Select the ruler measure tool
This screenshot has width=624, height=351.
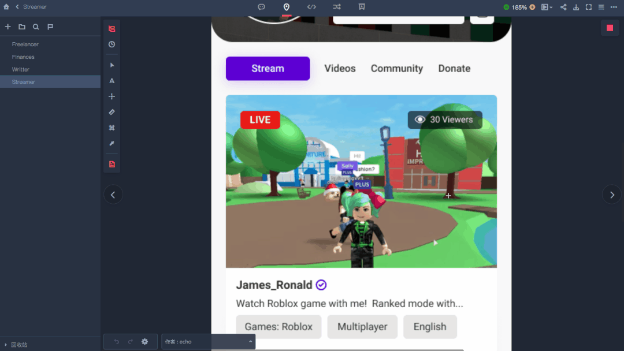(112, 112)
